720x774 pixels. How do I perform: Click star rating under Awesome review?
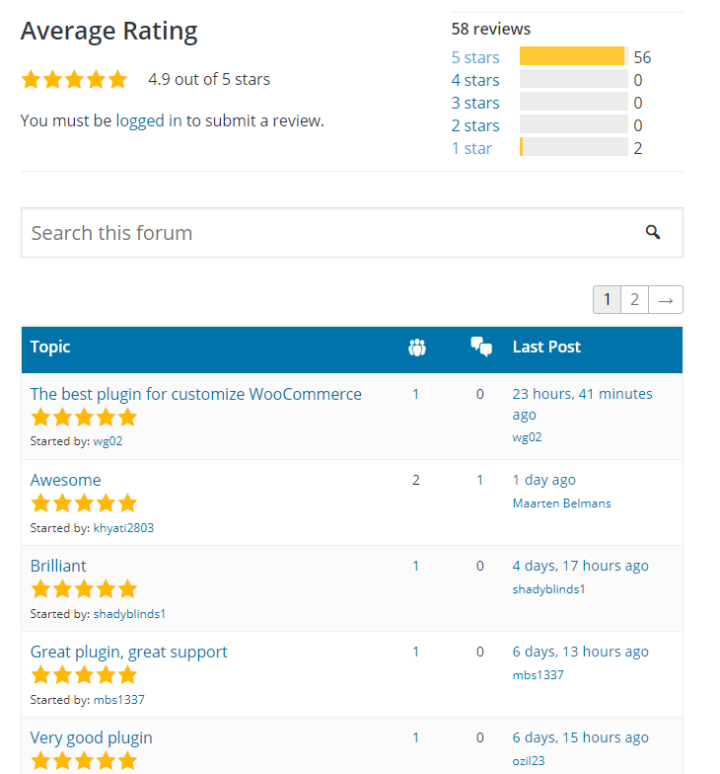84,503
